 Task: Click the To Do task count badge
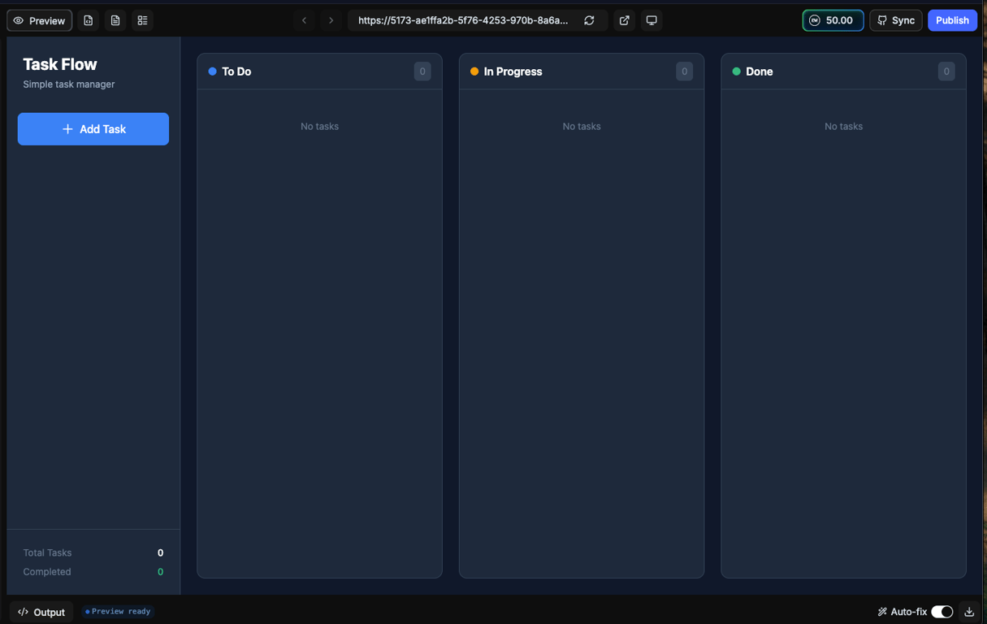pyautogui.click(x=422, y=71)
